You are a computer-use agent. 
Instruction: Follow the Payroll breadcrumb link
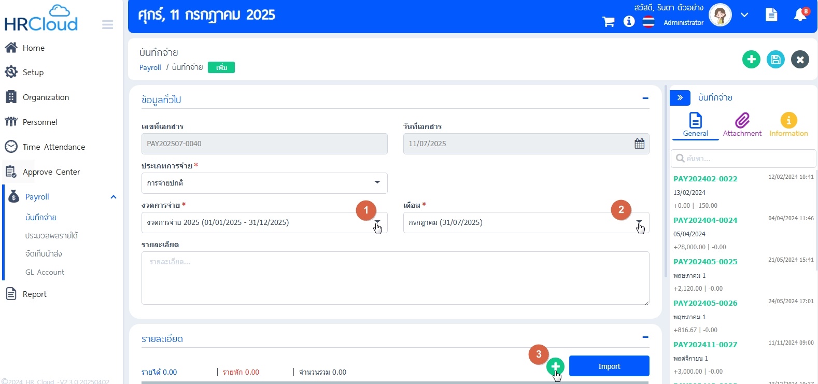(x=150, y=67)
